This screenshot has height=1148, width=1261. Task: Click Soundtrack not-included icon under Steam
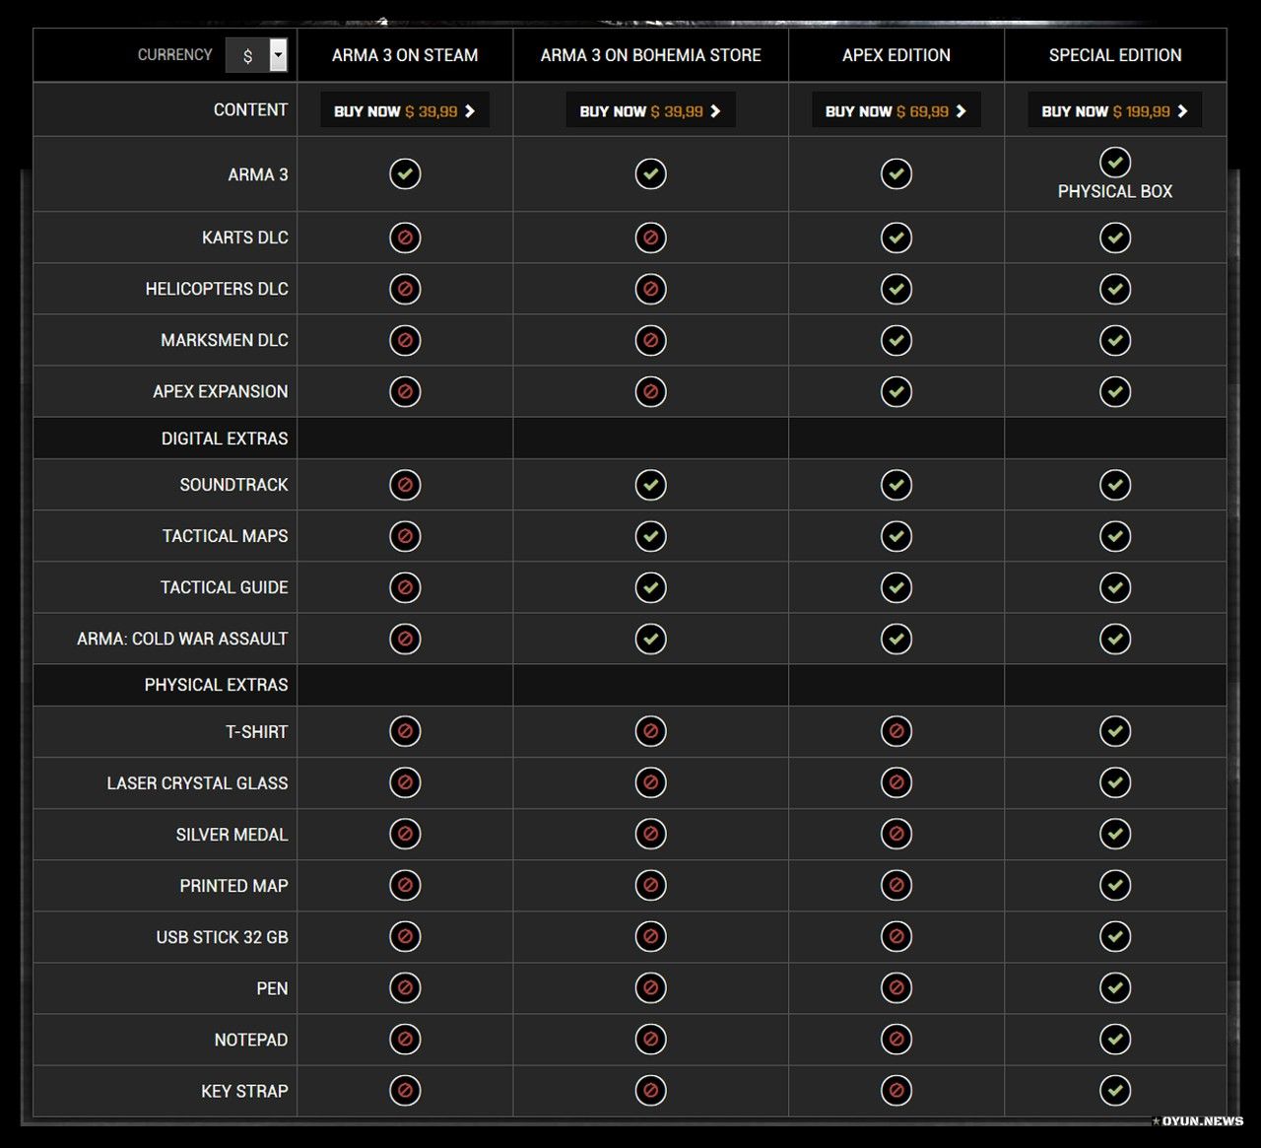[405, 485]
